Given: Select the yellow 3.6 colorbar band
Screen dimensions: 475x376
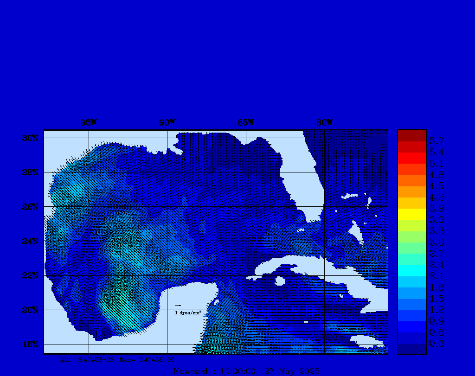Looking at the screenshot, I should [411, 214].
